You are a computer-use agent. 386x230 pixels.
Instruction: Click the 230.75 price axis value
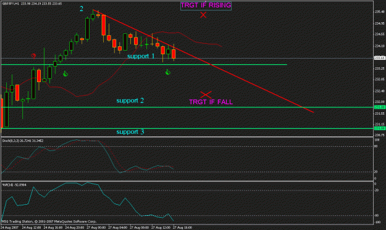click(380, 135)
